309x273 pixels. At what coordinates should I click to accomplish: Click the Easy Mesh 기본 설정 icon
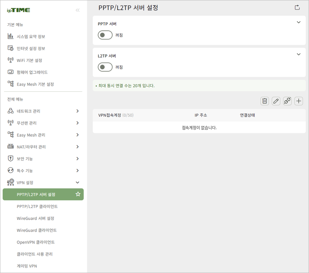11,84
